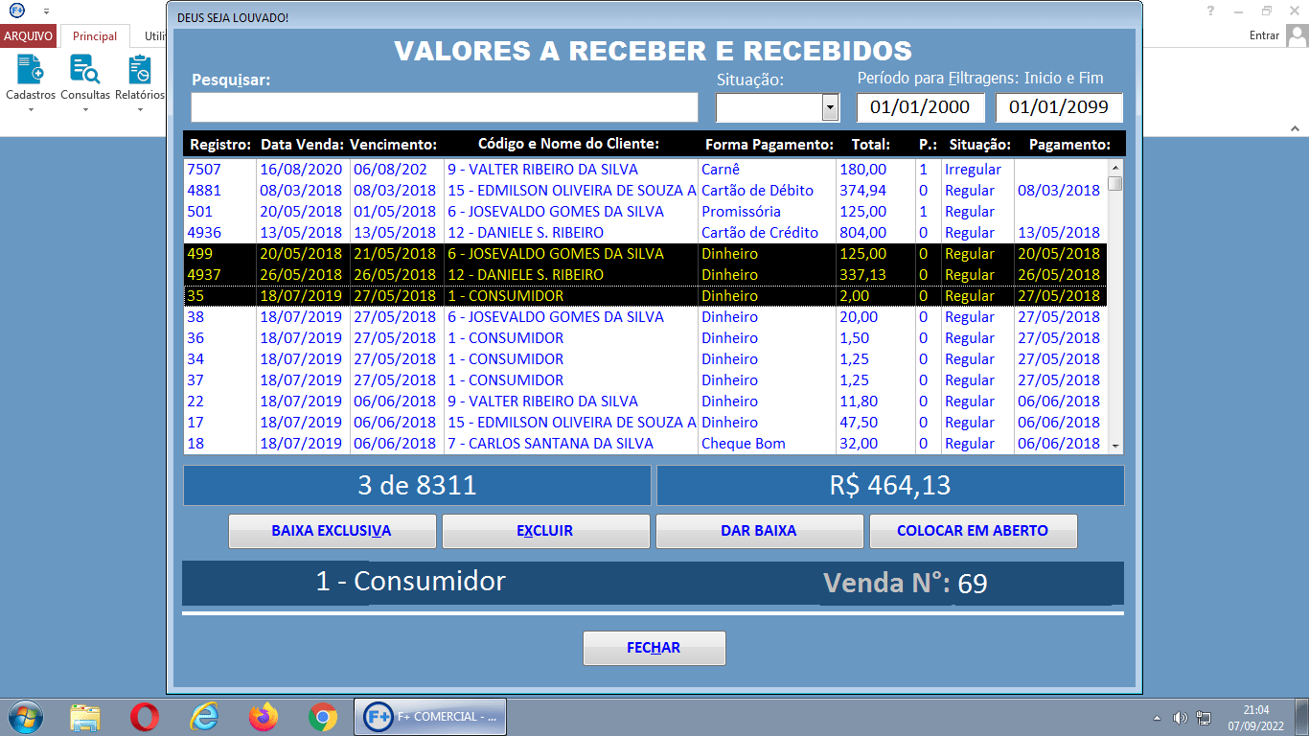Click the COLOCAR EM ABERTO button
This screenshot has height=736, width=1309.
(973, 531)
